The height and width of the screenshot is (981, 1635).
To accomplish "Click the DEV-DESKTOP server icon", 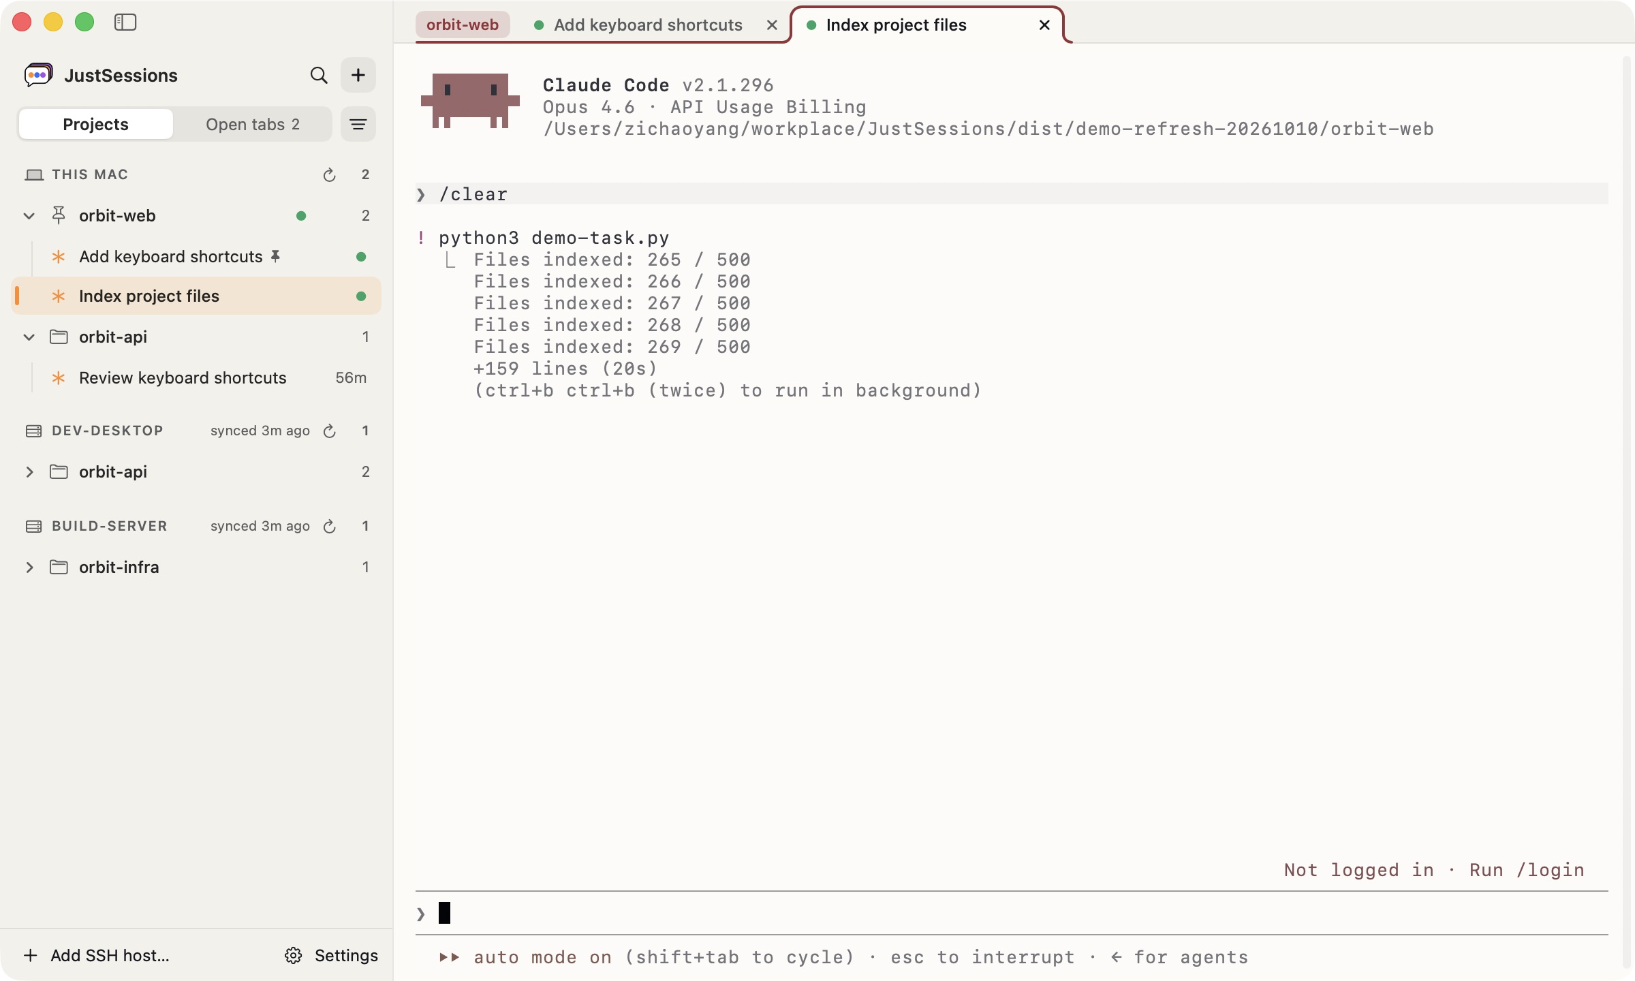I will click(34, 431).
